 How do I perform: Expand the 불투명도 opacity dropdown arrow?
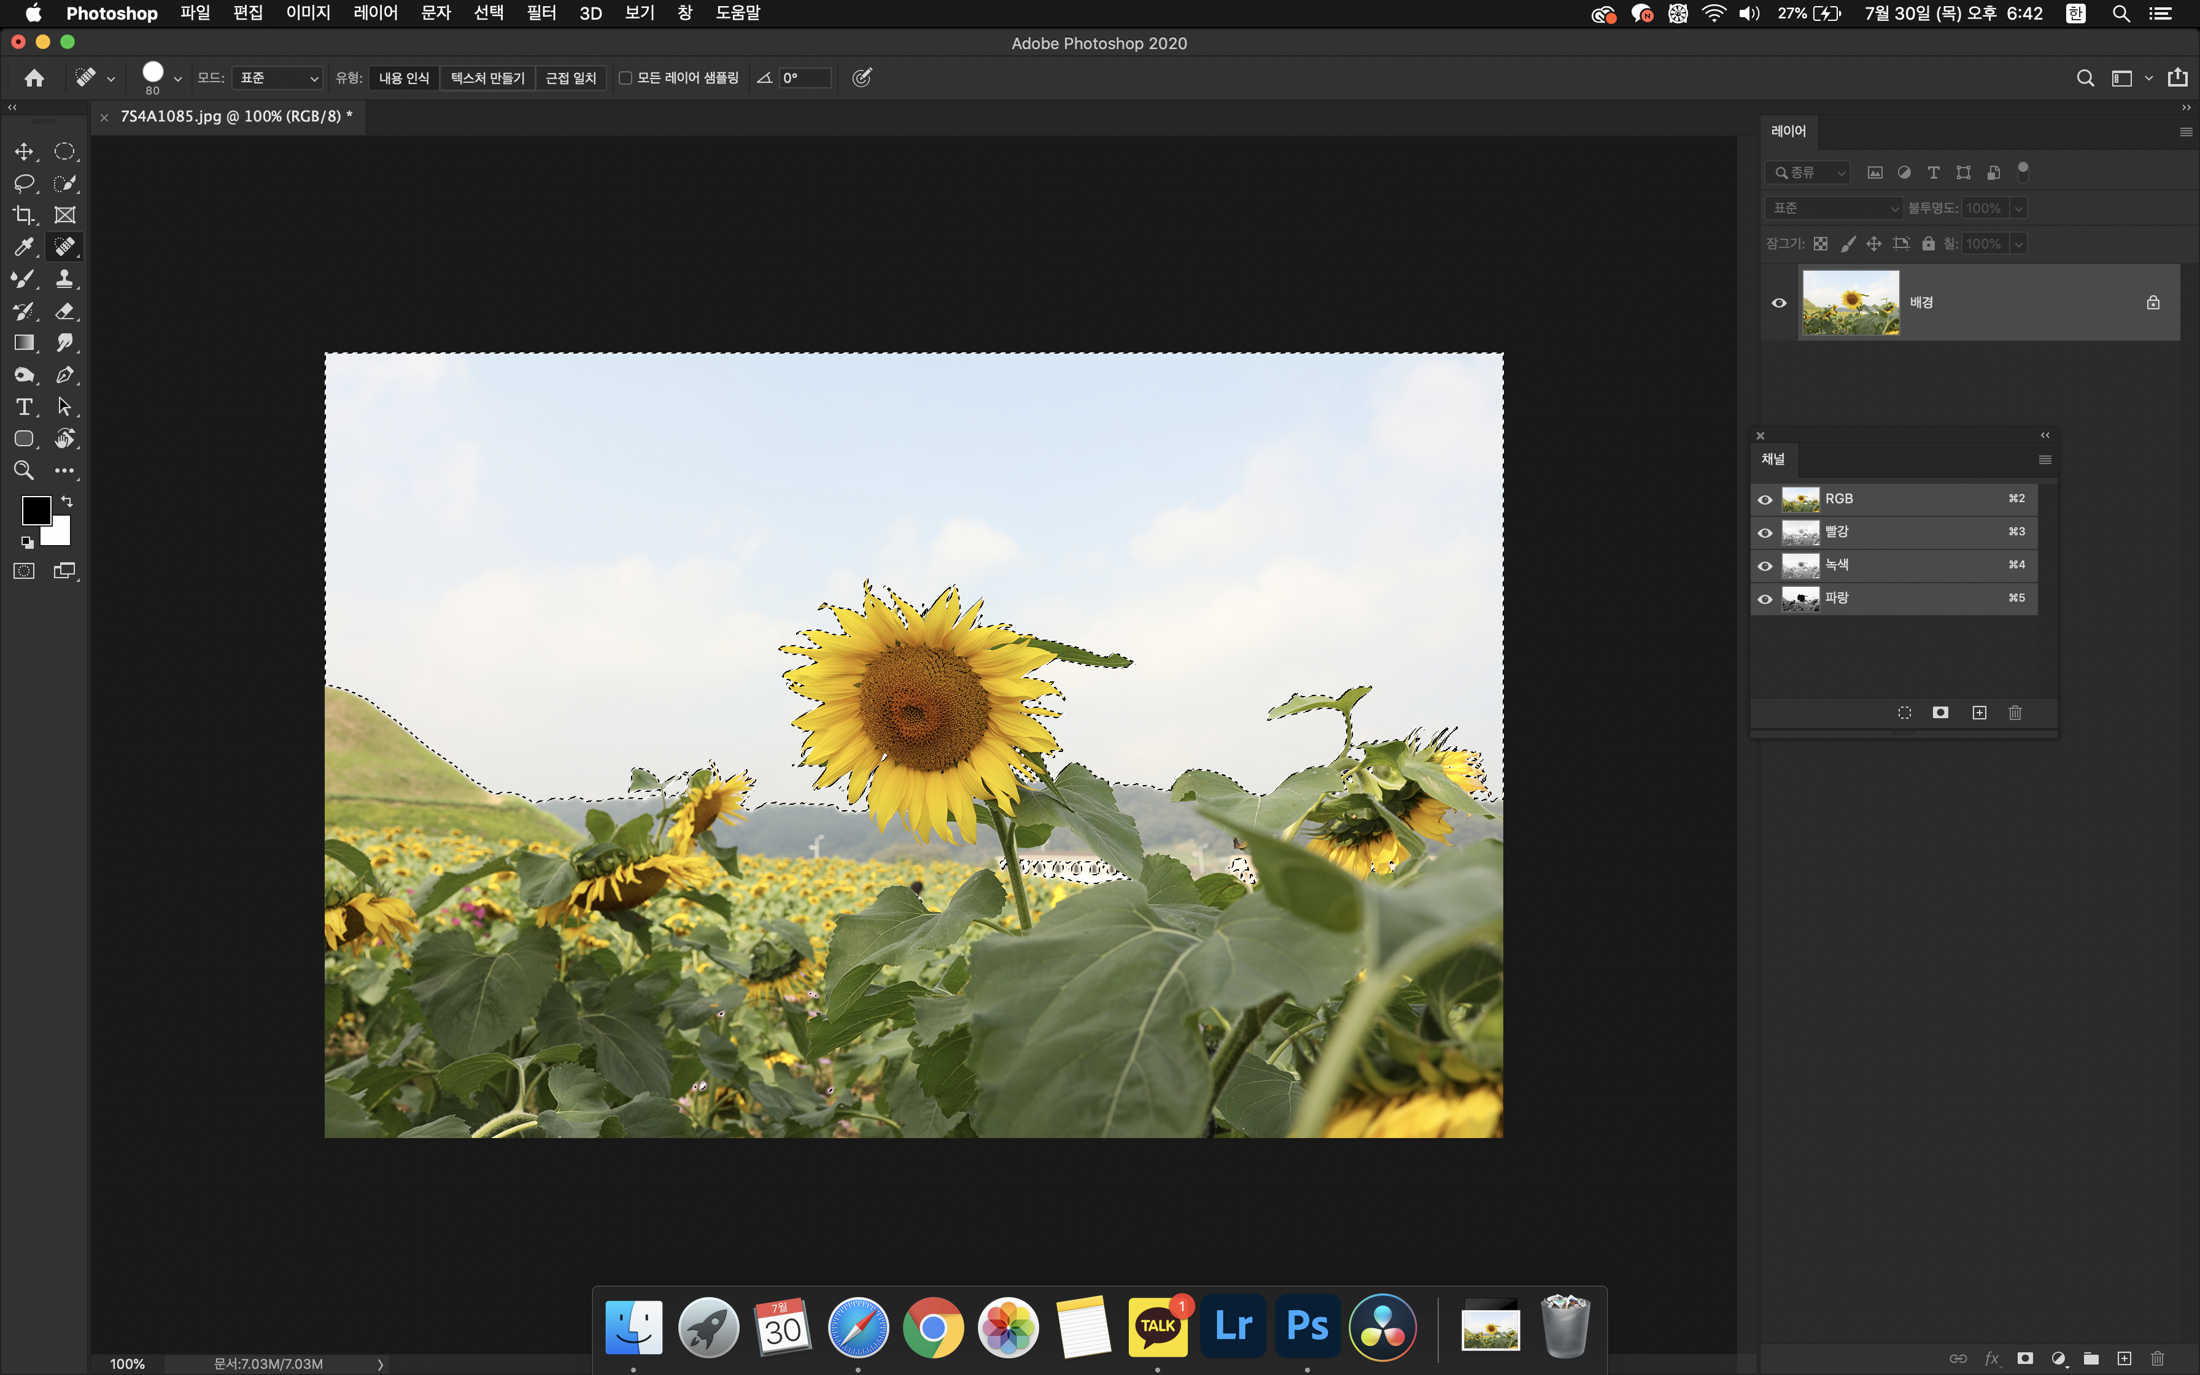click(2018, 208)
